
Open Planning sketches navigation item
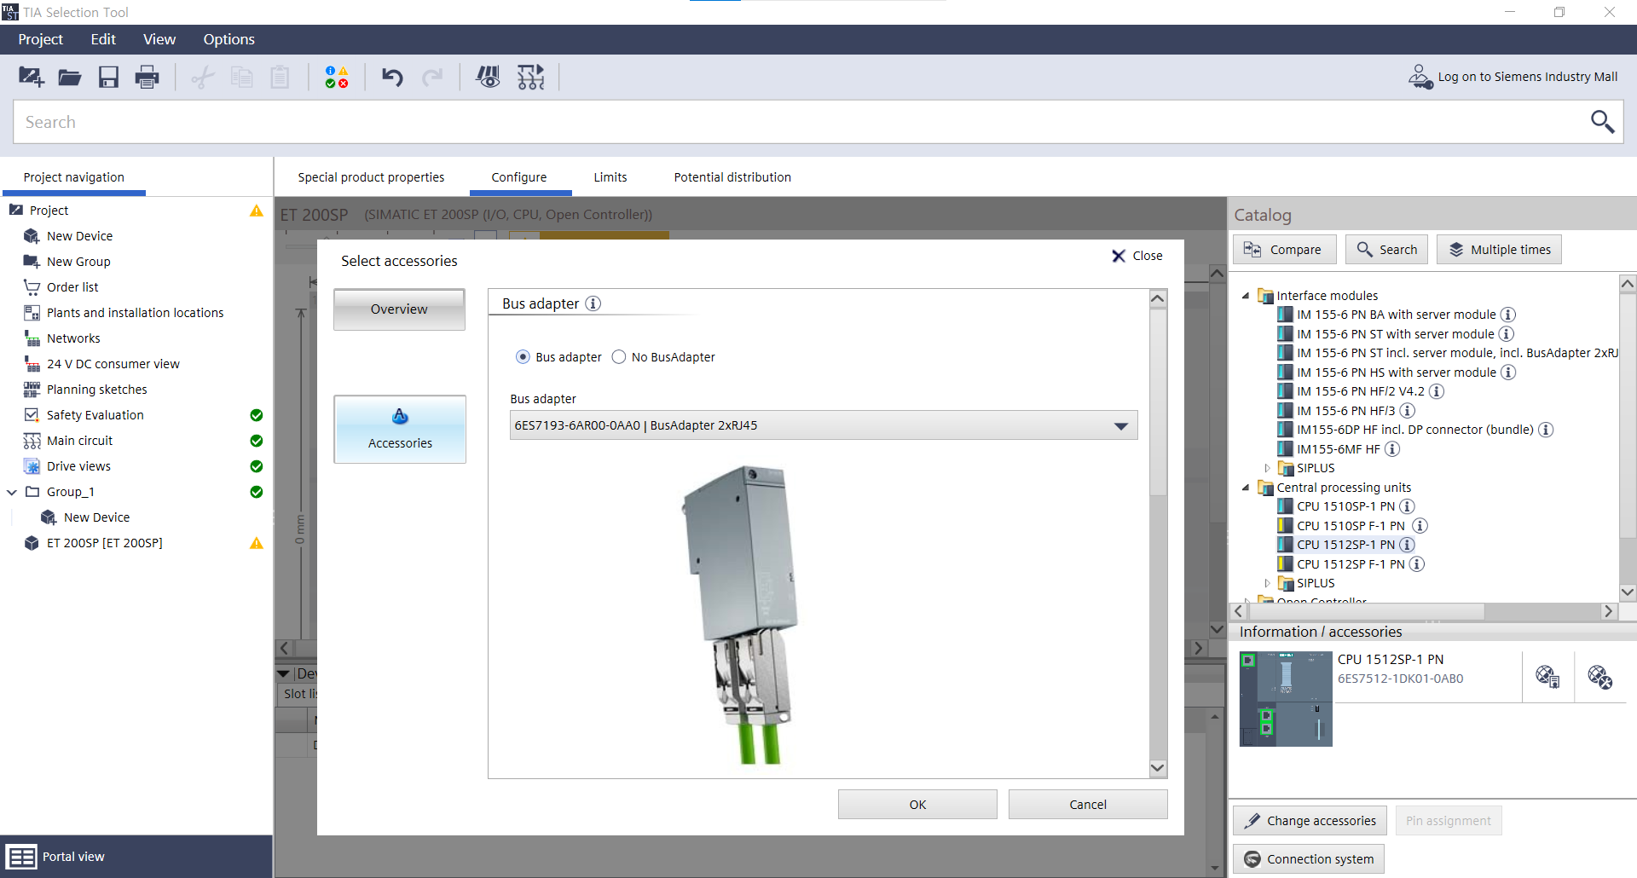(96, 390)
